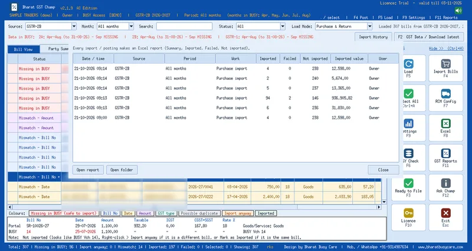
Task: Click the Import anyway legend box
Action: click(238, 213)
